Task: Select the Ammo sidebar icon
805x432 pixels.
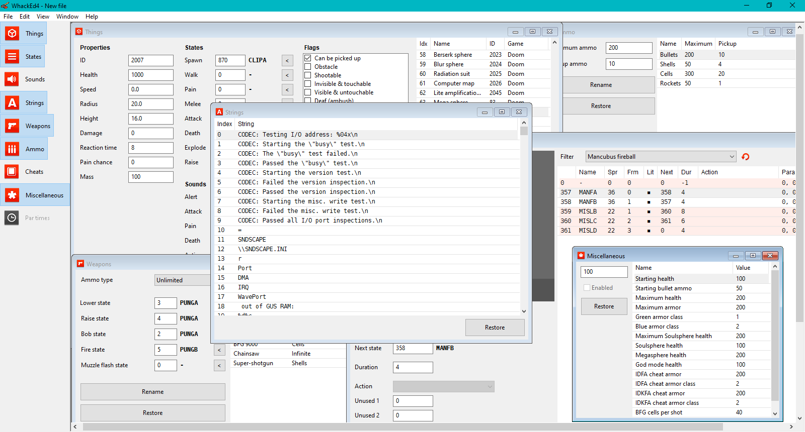Action: (13, 149)
